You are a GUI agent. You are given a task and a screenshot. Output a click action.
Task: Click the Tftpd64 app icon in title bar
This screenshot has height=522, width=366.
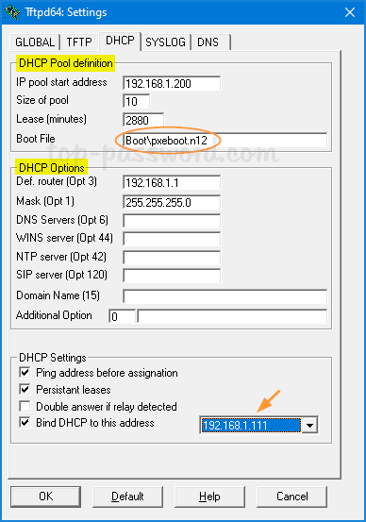click(x=12, y=12)
